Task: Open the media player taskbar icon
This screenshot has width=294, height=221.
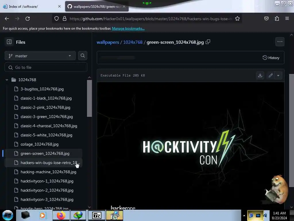Action: [x=42, y=215]
